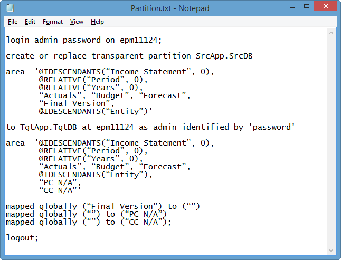This screenshot has height=260, width=341.
Task: Minimize the Notepad window
Action: (x=292, y=7)
